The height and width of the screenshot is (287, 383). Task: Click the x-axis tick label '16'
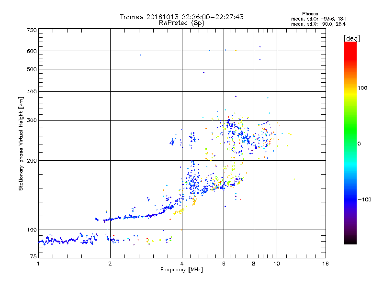pyautogui.click(x=326, y=264)
